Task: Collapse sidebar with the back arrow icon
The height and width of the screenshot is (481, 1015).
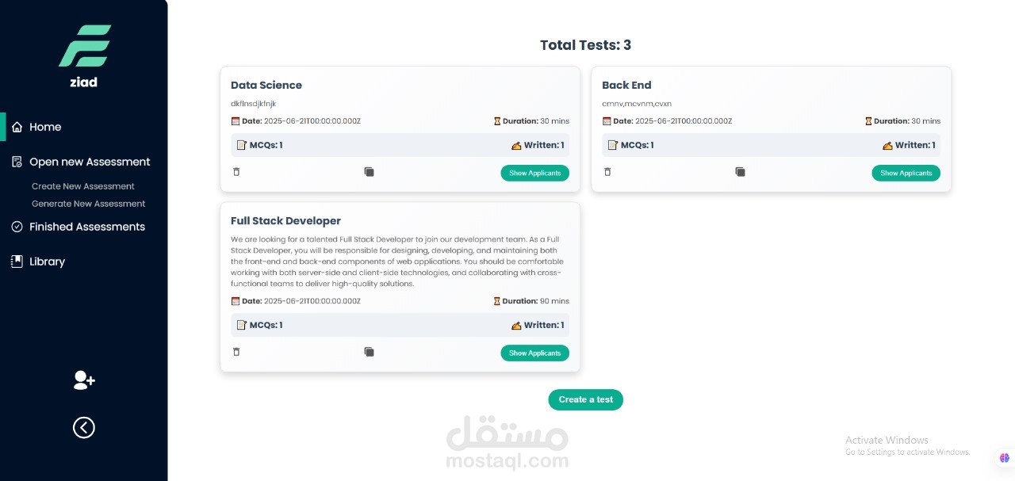Action: (84, 428)
